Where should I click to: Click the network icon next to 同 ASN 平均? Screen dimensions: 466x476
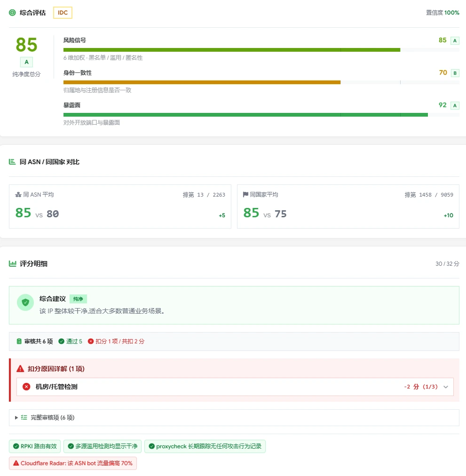click(x=18, y=195)
